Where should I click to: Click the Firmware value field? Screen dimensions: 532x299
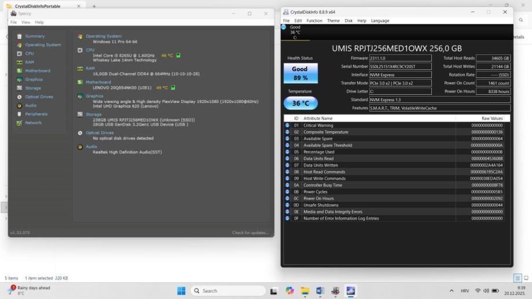pos(401,58)
